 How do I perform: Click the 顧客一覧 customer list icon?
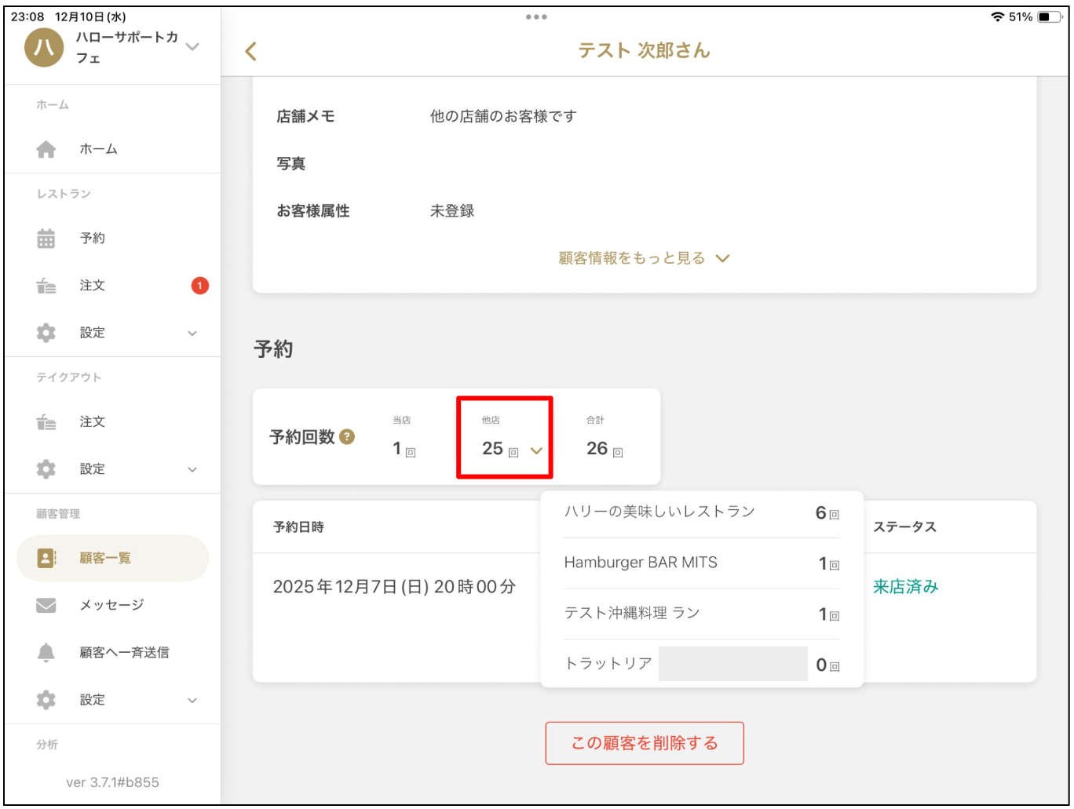[46, 557]
